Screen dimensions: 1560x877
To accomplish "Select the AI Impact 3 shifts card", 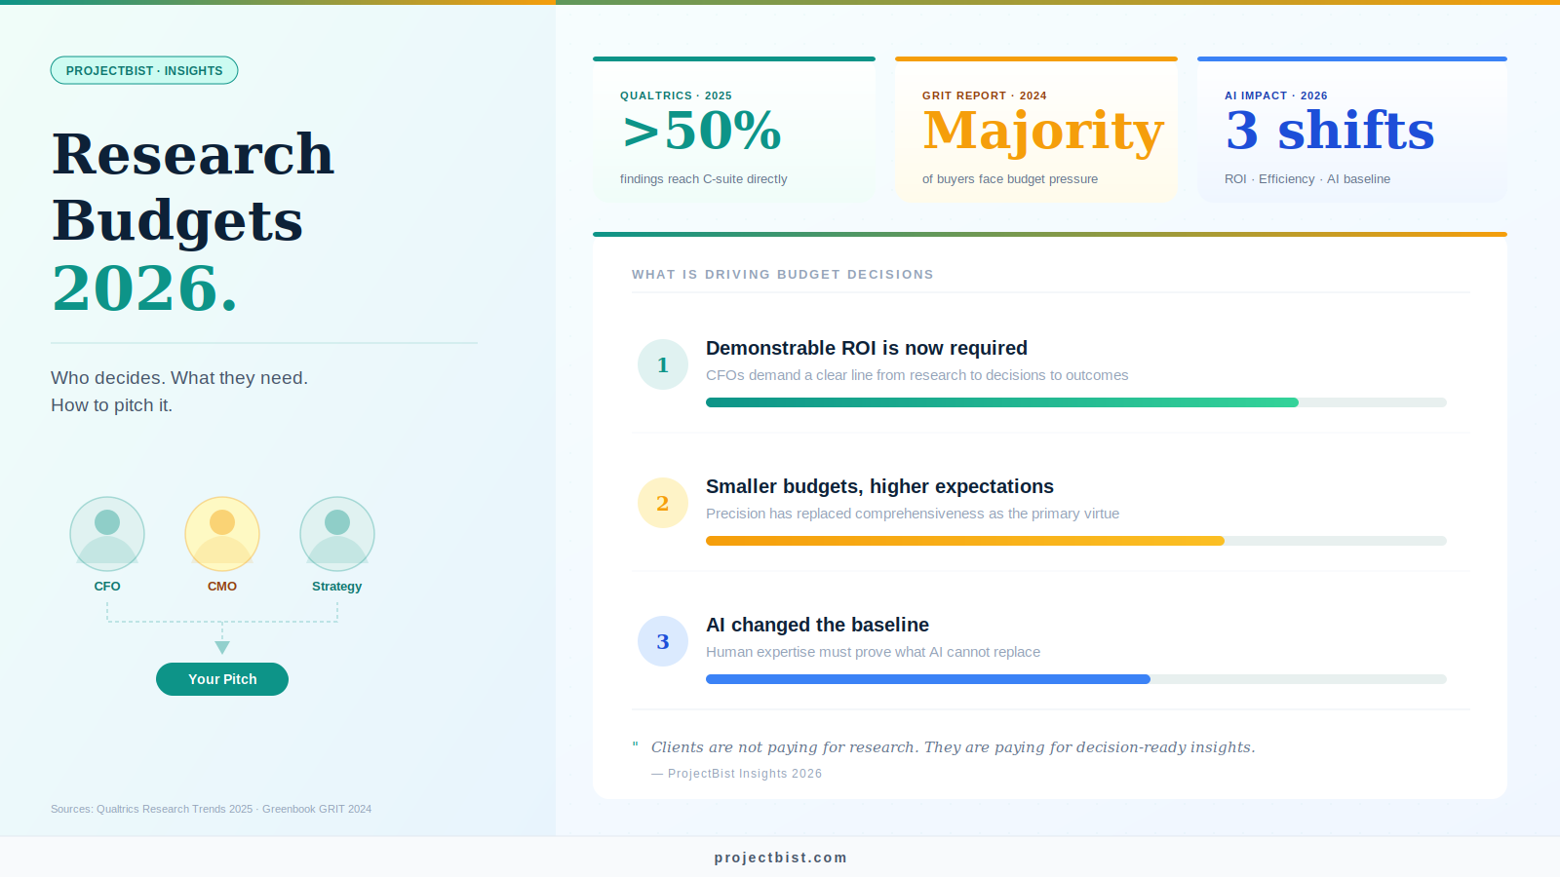I will click(x=1352, y=130).
